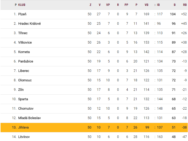Click the Olomouc club name
This screenshot has height=141, width=188.
click(25, 80)
